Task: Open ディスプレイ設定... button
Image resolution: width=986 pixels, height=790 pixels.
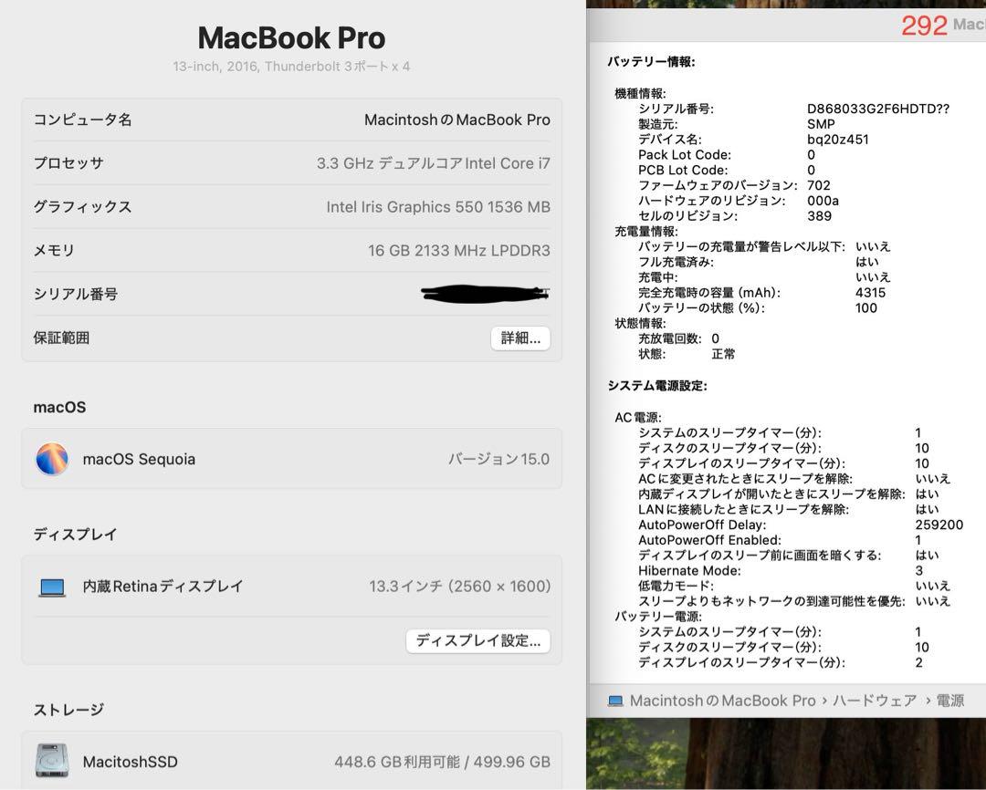Action: click(477, 640)
